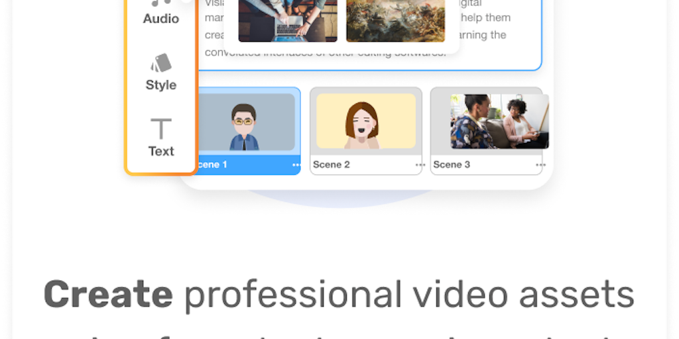Choose the Text tool icon
679x339 pixels.
coord(161,128)
